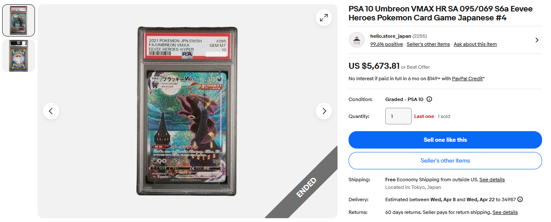
Task: See details for returns policy
Action: pyautogui.click(x=505, y=212)
